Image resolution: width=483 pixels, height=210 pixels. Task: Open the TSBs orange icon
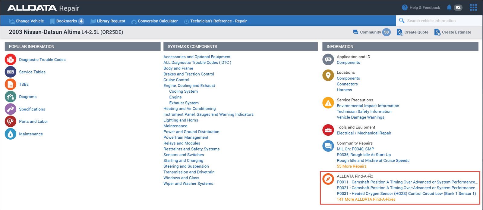pyautogui.click(x=11, y=85)
